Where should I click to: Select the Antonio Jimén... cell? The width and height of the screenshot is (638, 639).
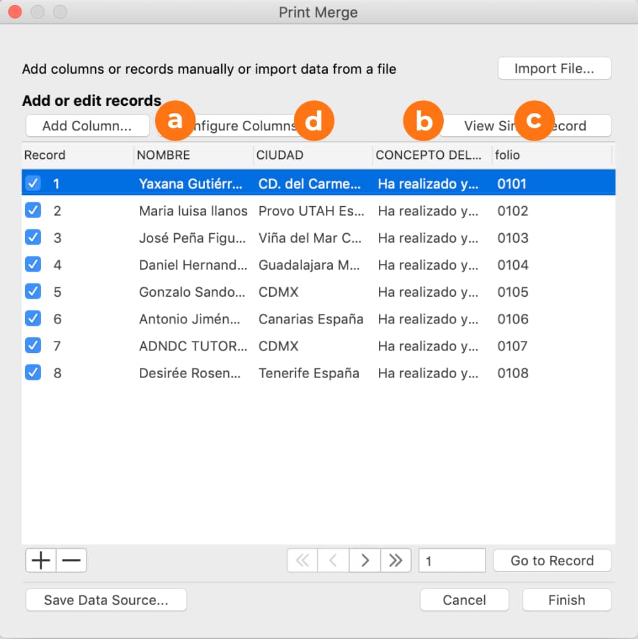[x=190, y=319]
